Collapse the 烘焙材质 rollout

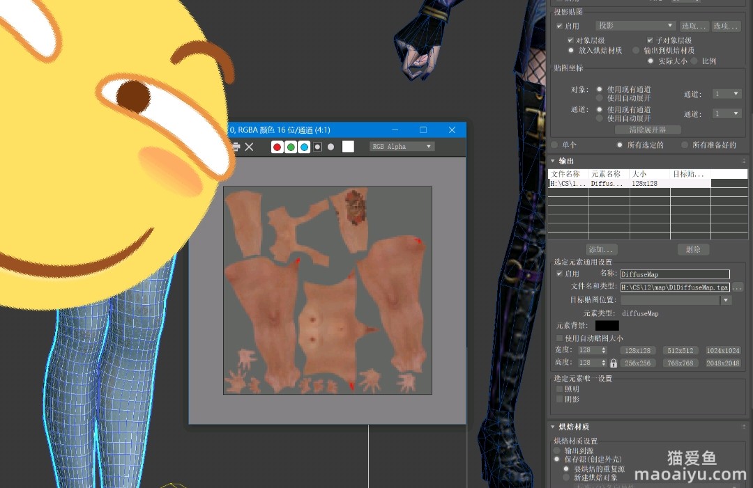pyautogui.click(x=554, y=427)
